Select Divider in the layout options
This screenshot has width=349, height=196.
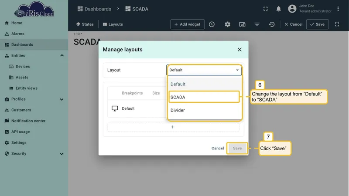[204, 110]
